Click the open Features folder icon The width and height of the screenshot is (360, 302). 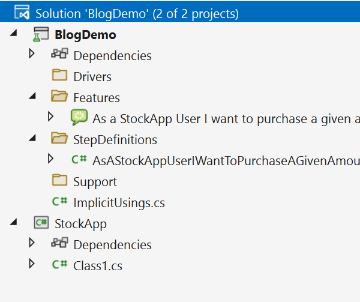pos(59,98)
